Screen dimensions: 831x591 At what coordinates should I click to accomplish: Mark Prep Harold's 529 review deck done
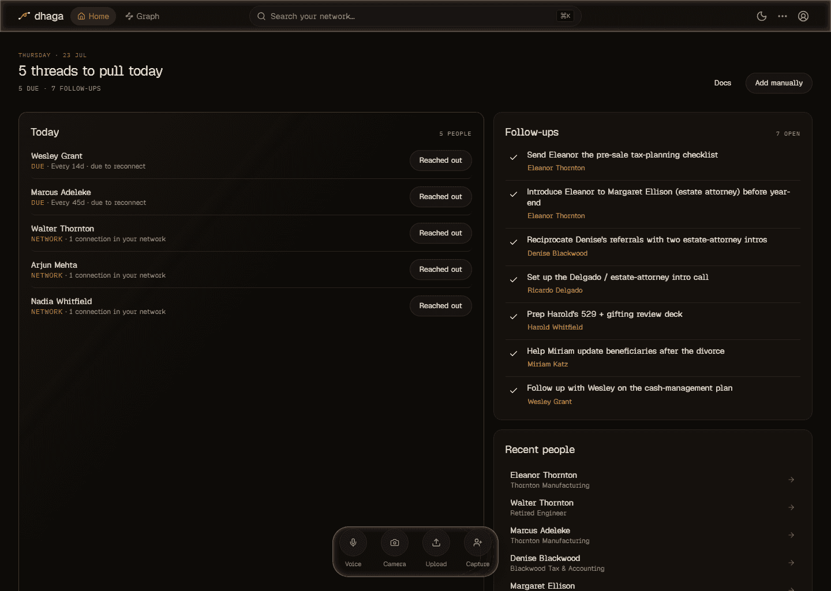(x=514, y=316)
